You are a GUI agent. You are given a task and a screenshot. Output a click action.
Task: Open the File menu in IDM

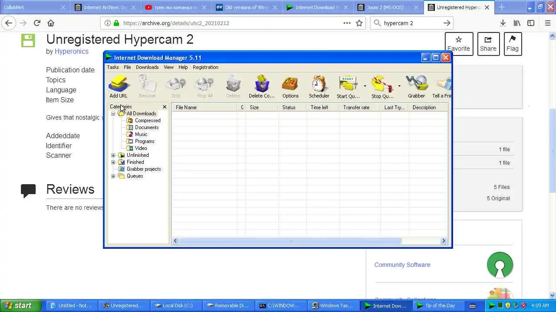pos(127,67)
